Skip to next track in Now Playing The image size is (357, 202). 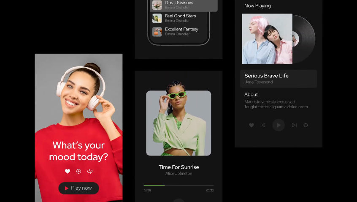(x=294, y=125)
